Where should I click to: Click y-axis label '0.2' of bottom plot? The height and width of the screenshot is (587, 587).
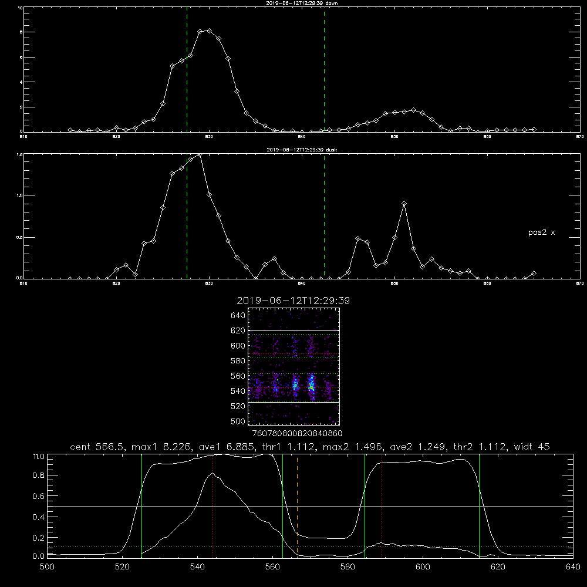[39, 538]
